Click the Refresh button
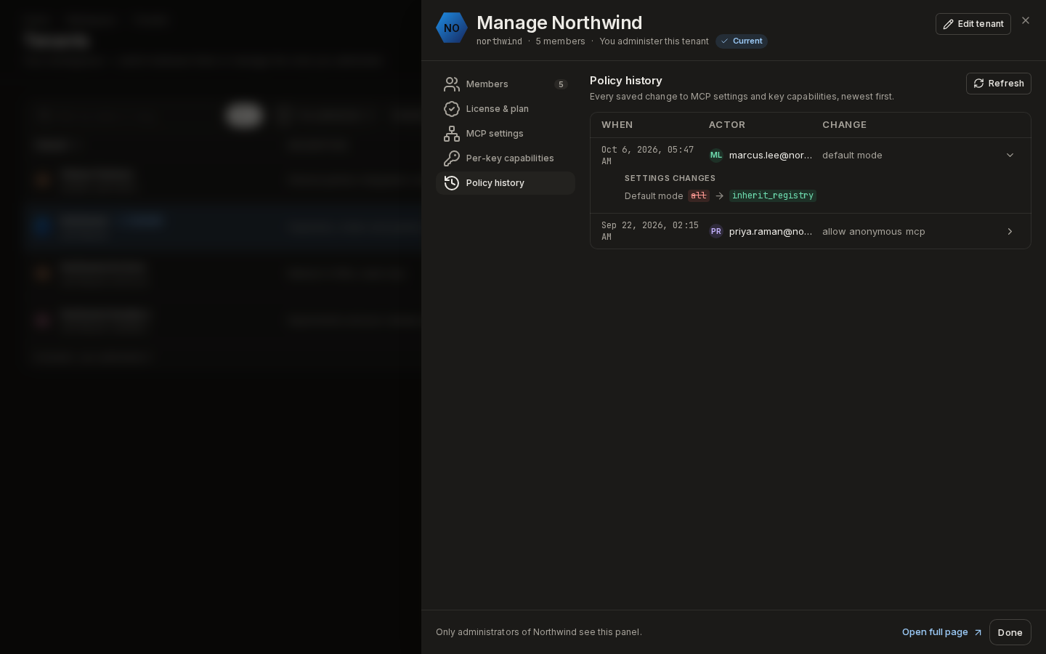The image size is (1046, 654). pos(999,84)
